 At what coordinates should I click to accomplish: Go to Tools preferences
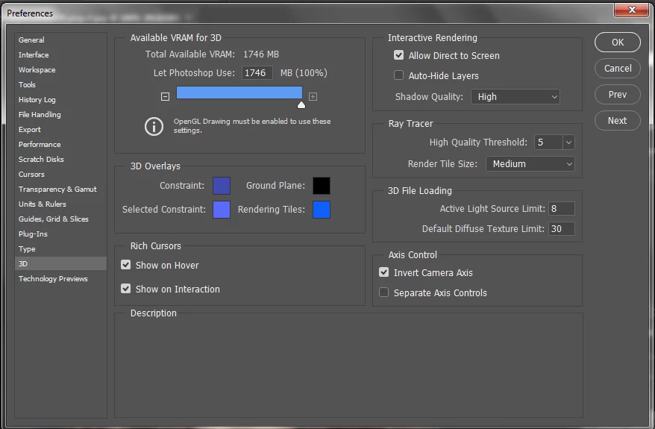coord(60,85)
